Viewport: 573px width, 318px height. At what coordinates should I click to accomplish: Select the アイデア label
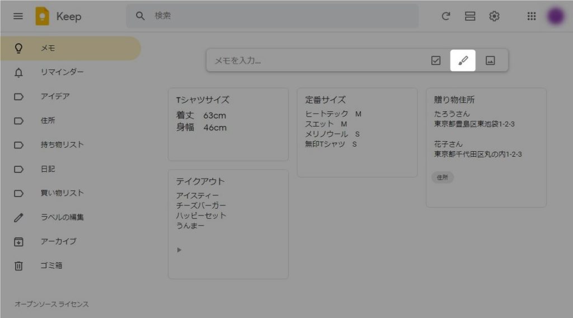coord(55,96)
